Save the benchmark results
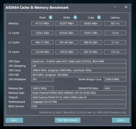 tap(14, 120)
